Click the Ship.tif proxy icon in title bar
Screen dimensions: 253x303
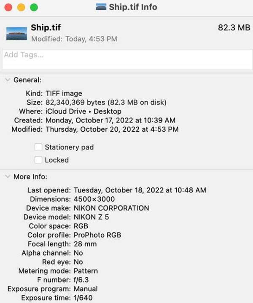tap(101, 7)
